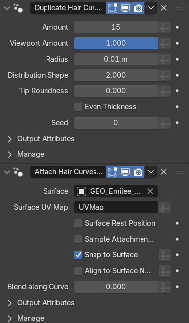This screenshot has height=323, width=189.
Task: Remove the Attach Hair Curves modifier
Action: click(x=164, y=172)
